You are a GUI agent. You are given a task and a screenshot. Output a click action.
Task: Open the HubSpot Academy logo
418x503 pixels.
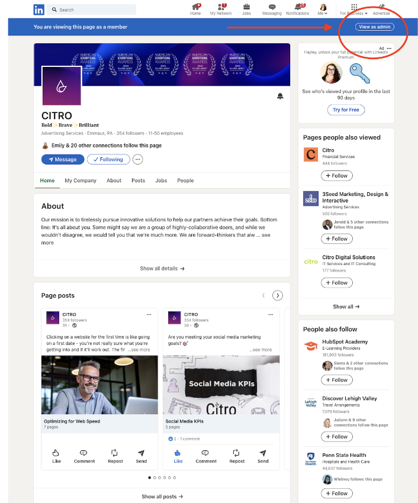311,346
